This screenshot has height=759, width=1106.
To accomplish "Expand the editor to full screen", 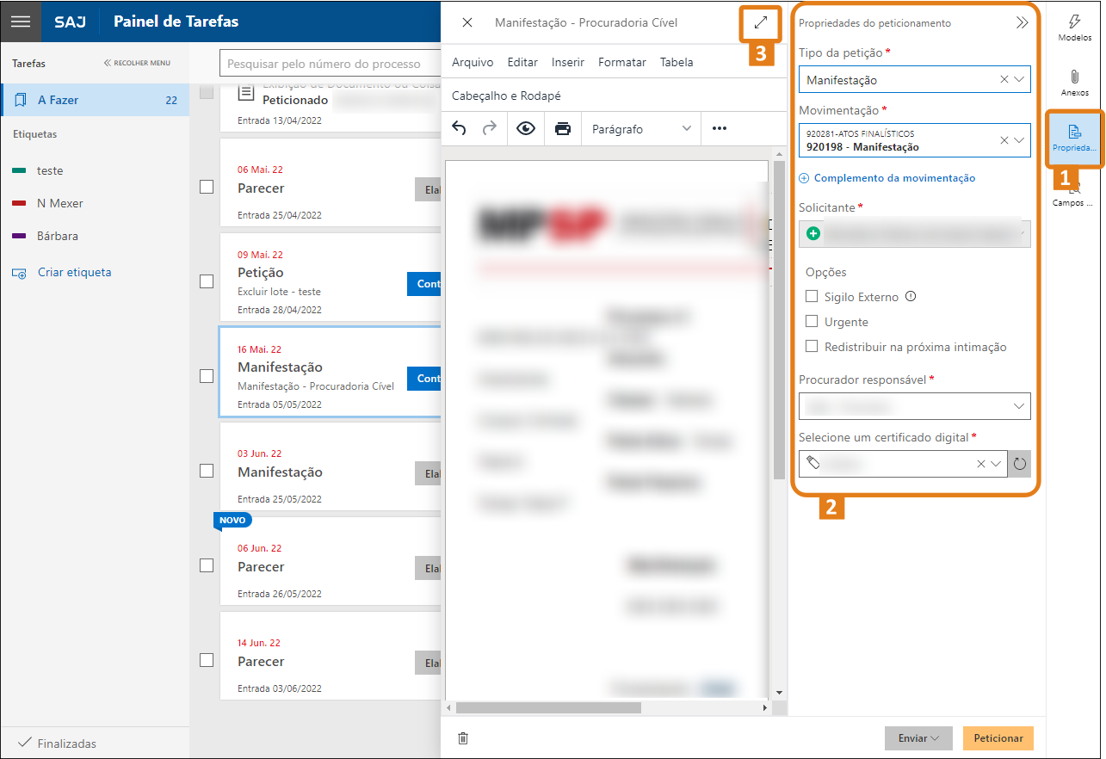I will pyautogui.click(x=760, y=23).
